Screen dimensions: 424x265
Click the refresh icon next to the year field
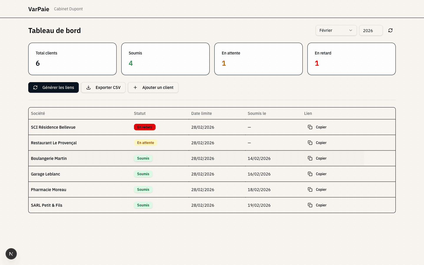pos(390,30)
